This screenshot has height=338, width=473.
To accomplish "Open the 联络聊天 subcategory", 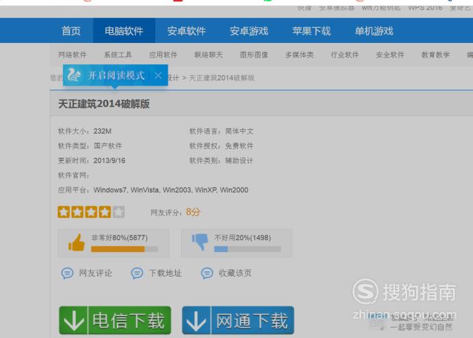I will pos(208,55).
